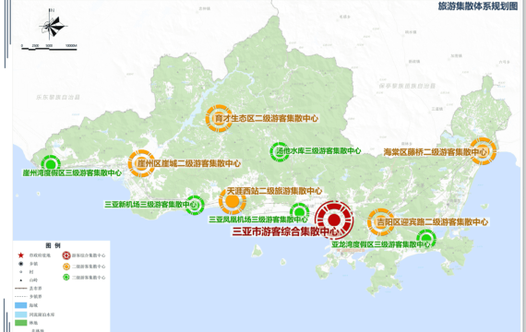
Task: Click the 乡镇 black dot legend symbol
Action: point(21,264)
